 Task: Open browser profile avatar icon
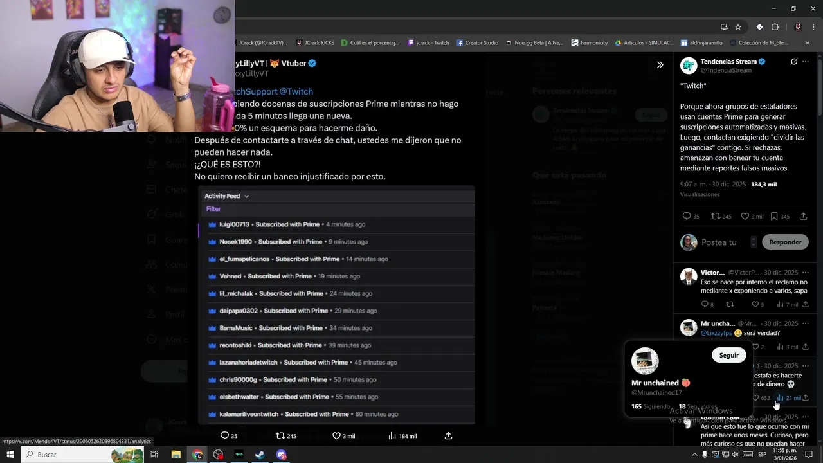pyautogui.click(x=798, y=27)
